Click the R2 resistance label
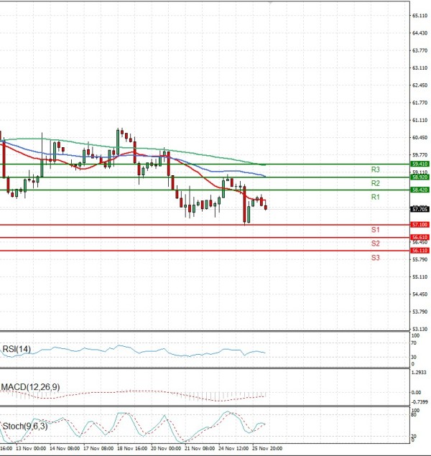Viewport: 431px width, 456px height. point(375,184)
